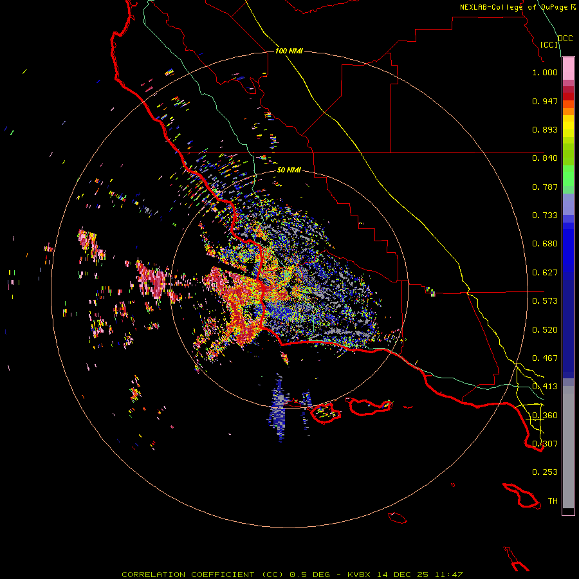Click the 0.520 scale value
The width and height of the screenshot is (579, 579).
pyautogui.click(x=545, y=330)
